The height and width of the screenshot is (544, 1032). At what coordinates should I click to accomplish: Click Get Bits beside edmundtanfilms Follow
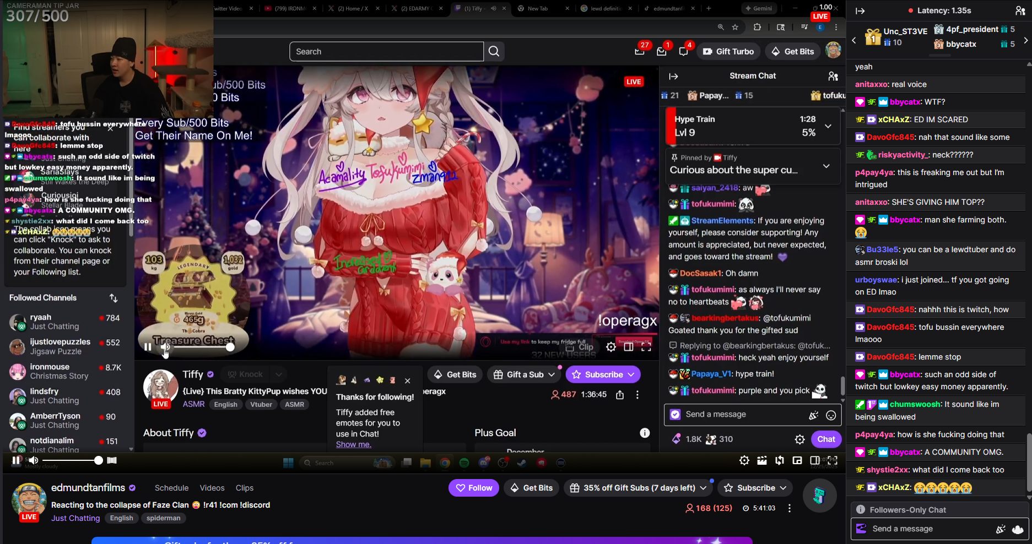click(532, 488)
